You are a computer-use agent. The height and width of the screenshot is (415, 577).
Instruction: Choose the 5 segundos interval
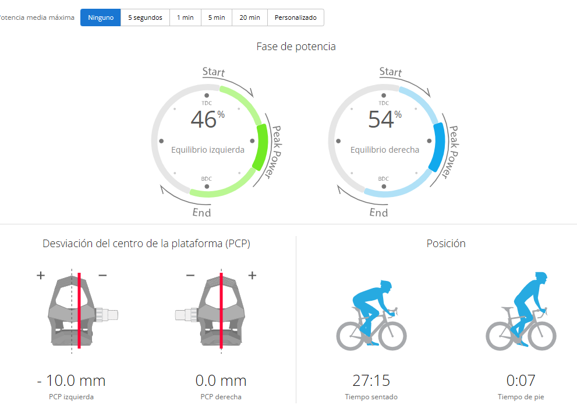coord(146,17)
